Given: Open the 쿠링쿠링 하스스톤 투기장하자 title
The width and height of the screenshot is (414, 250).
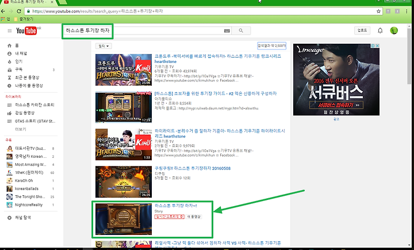Looking at the screenshot, I should coord(193,168).
